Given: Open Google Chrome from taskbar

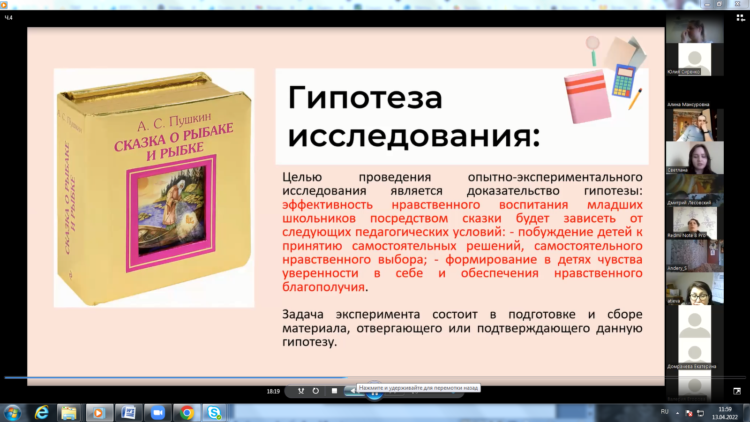Looking at the screenshot, I should click(x=187, y=413).
